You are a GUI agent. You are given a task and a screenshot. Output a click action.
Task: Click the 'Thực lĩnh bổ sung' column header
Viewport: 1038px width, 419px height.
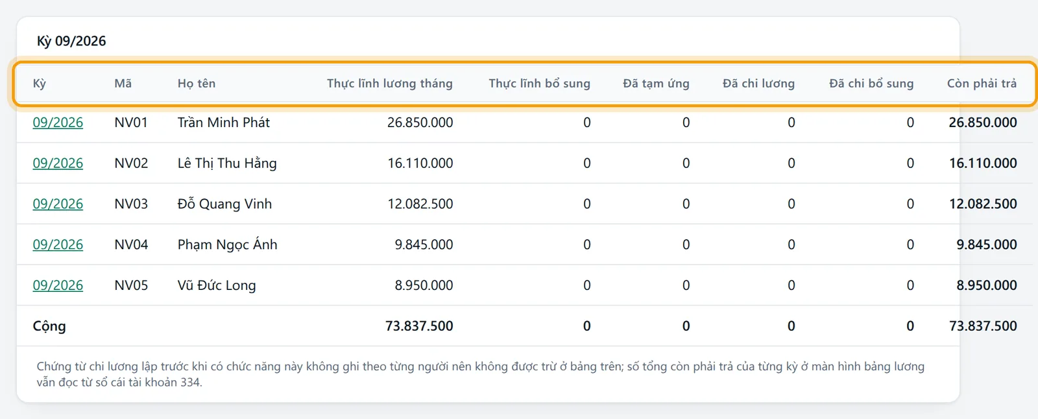(x=540, y=84)
